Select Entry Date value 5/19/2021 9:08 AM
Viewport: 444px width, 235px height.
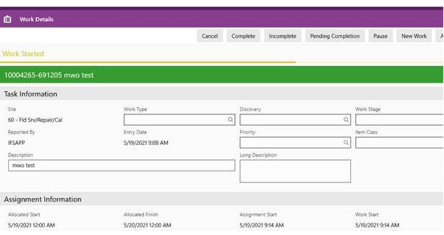146,143
